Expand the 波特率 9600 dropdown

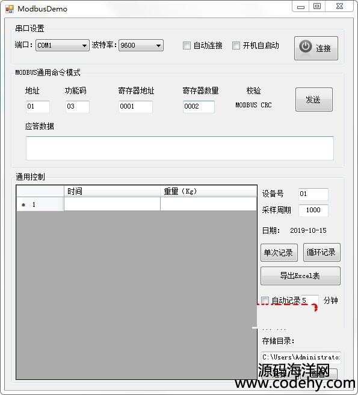coord(141,45)
